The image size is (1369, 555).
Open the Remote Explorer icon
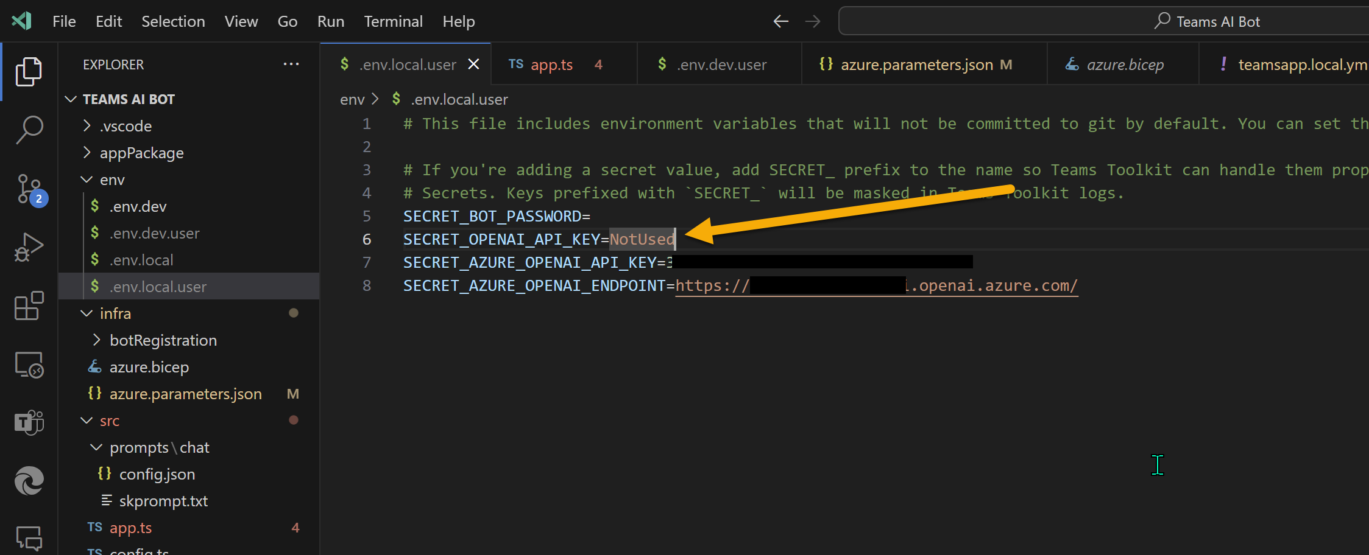pos(28,365)
